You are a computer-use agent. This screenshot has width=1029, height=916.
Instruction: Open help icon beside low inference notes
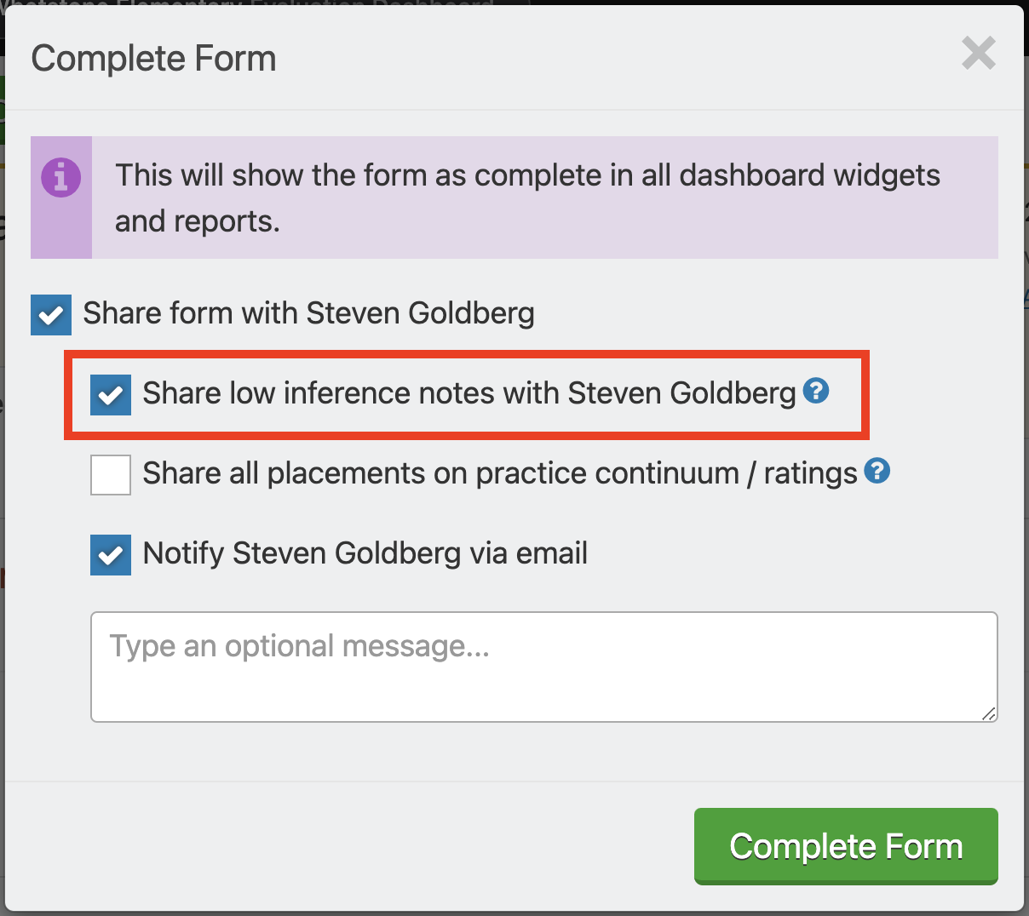click(816, 391)
